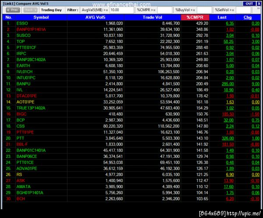This screenshot has width=263, height=218.
Task: Click BIGC last price 185.50
Action: 228,114
